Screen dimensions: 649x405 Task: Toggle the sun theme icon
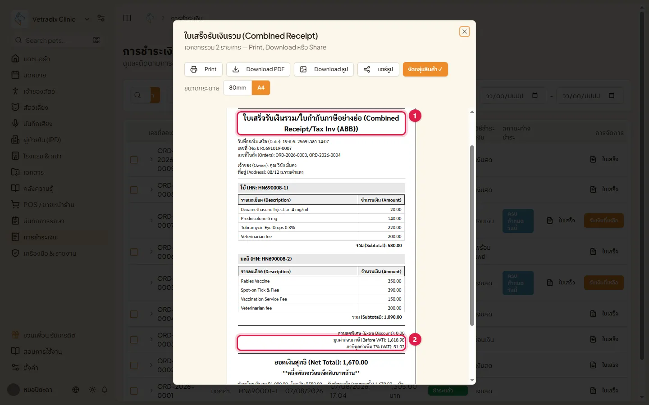(x=92, y=390)
